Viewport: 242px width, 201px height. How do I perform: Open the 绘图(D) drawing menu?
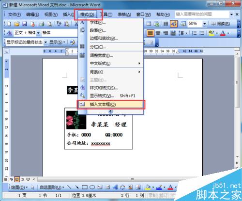point(19,188)
